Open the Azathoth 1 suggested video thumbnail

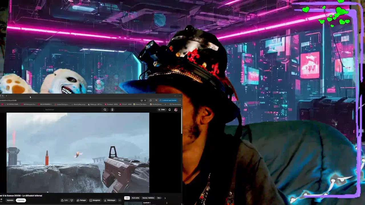click(133, 203)
